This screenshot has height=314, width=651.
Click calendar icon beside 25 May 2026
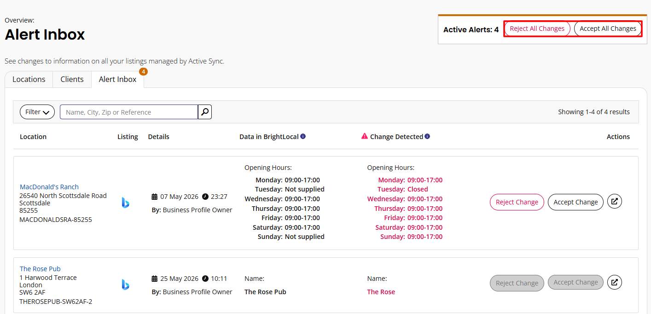pos(155,279)
